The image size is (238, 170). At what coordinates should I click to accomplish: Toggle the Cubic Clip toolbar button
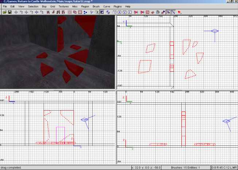click(x=102, y=12)
